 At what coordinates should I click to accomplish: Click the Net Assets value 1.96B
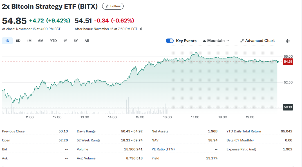coord(212,131)
